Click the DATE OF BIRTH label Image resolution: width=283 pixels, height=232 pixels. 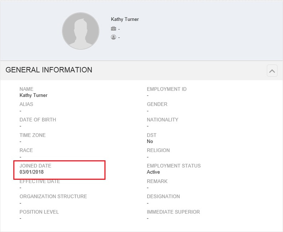(38, 120)
